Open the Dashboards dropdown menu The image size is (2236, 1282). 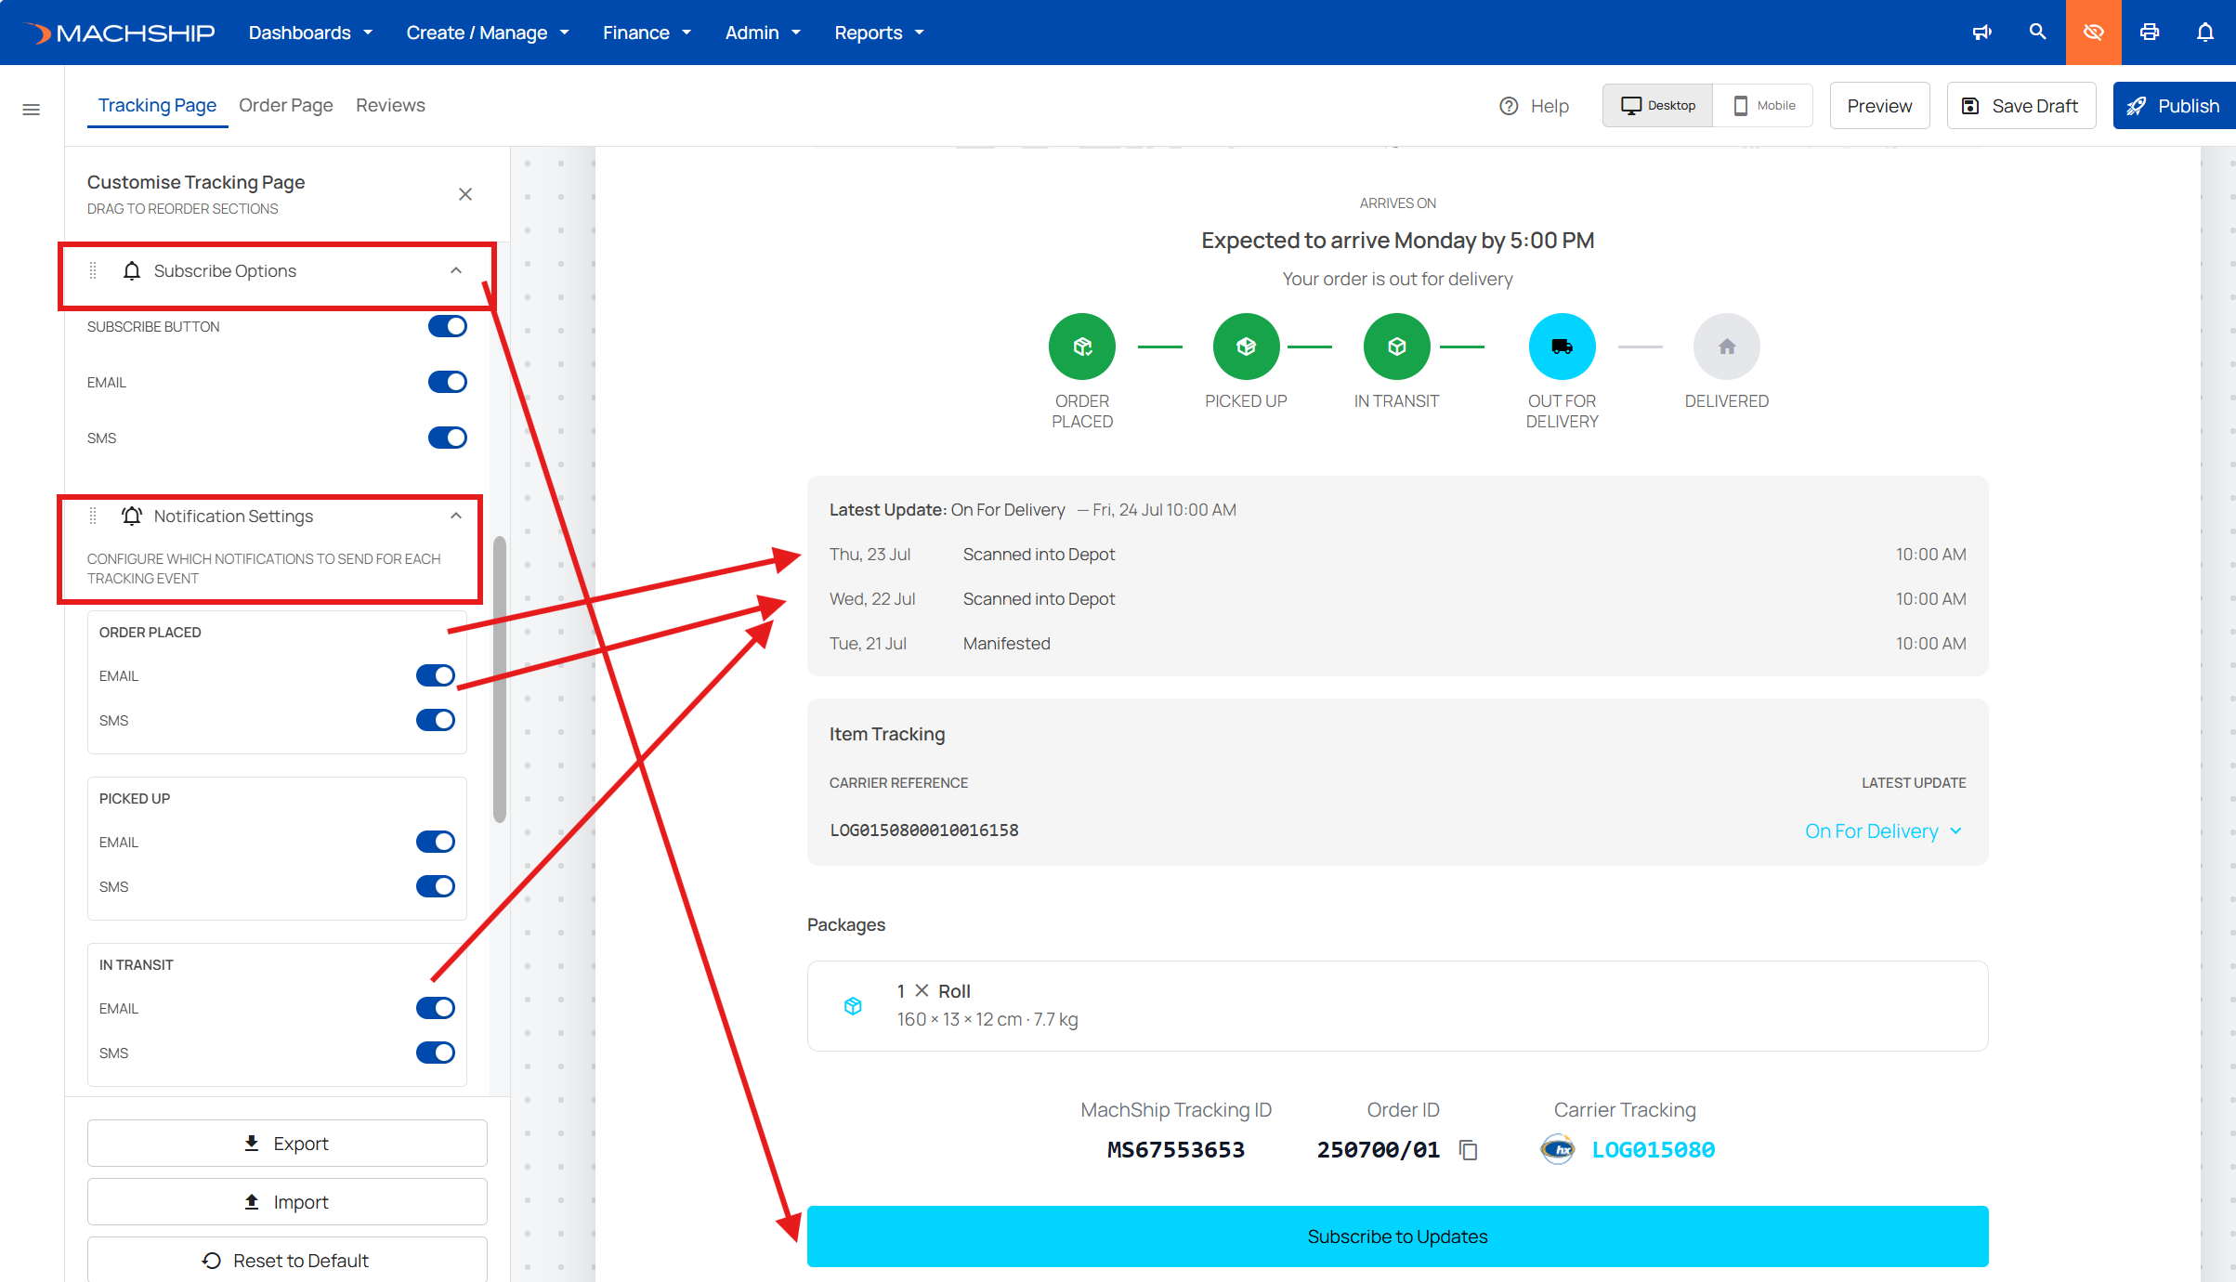[x=310, y=33]
